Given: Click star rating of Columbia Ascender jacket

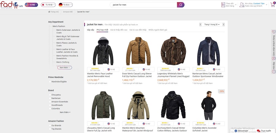Looking at the screenshot, I should (x=201, y=123).
